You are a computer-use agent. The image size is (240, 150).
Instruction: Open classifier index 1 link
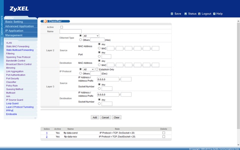click(x=47, y=133)
